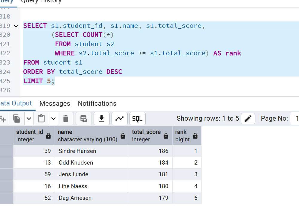The width and height of the screenshot is (299, 224).
Task: Click student_id cell 13
Action: [34, 163]
